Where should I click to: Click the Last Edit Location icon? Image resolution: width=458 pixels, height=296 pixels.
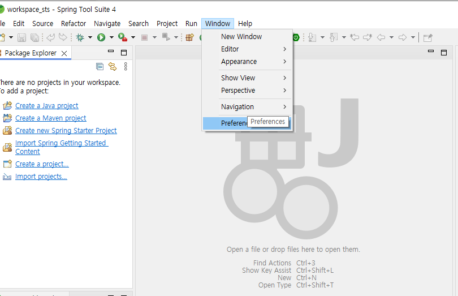click(355, 37)
